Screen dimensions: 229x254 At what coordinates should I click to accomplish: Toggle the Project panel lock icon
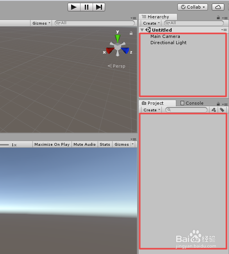[218, 104]
